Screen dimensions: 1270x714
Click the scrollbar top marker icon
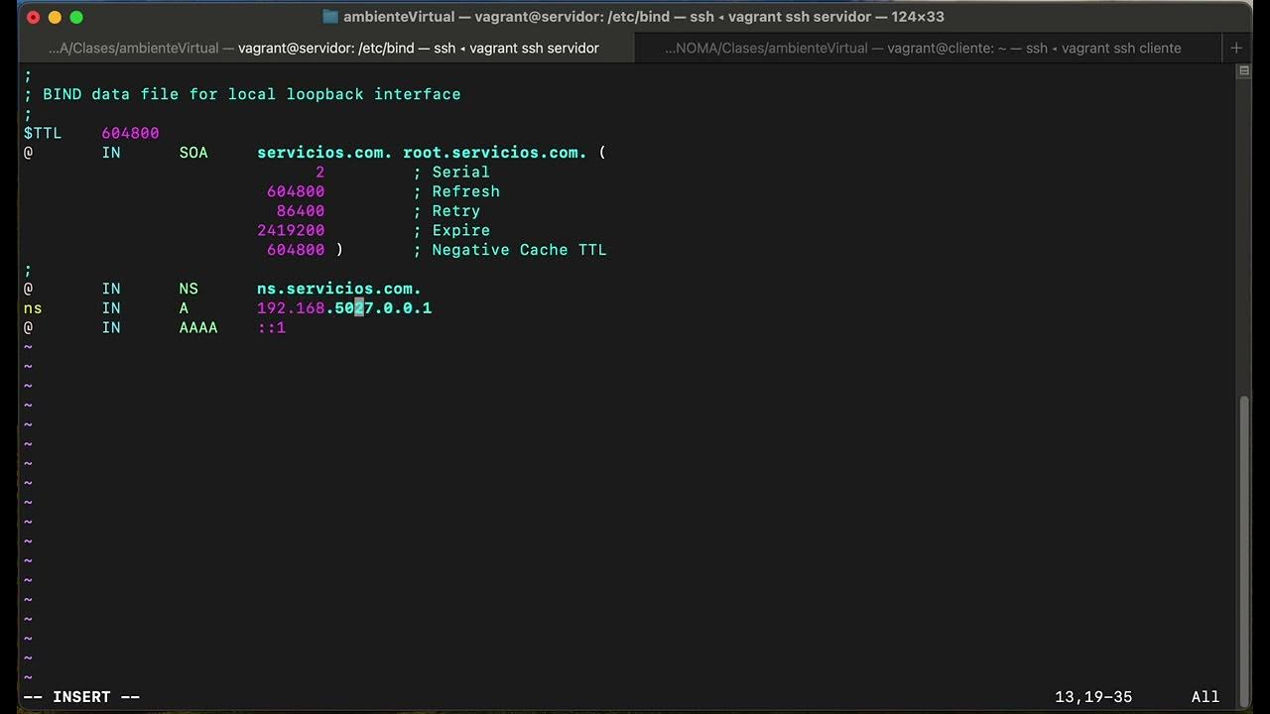[x=1244, y=71]
